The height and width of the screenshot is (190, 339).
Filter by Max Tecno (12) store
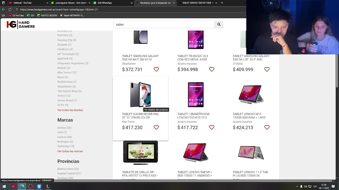(67, 73)
